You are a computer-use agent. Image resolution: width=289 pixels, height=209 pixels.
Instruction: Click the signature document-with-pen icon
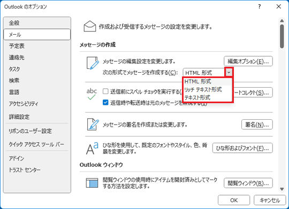[x=93, y=125]
